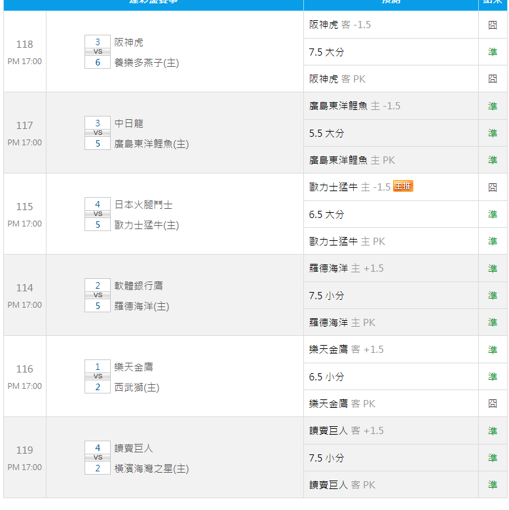
Task: Click the prediction 6.5 小分
Action: [326, 376]
